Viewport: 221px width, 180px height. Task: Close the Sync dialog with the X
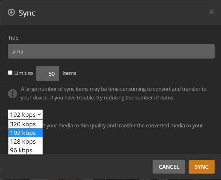point(211,12)
